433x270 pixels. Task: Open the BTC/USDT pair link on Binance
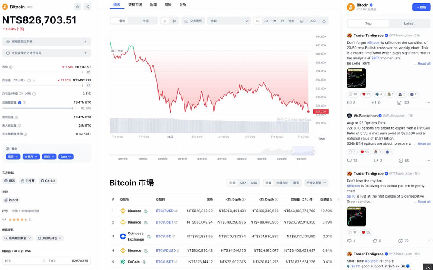click(x=165, y=222)
